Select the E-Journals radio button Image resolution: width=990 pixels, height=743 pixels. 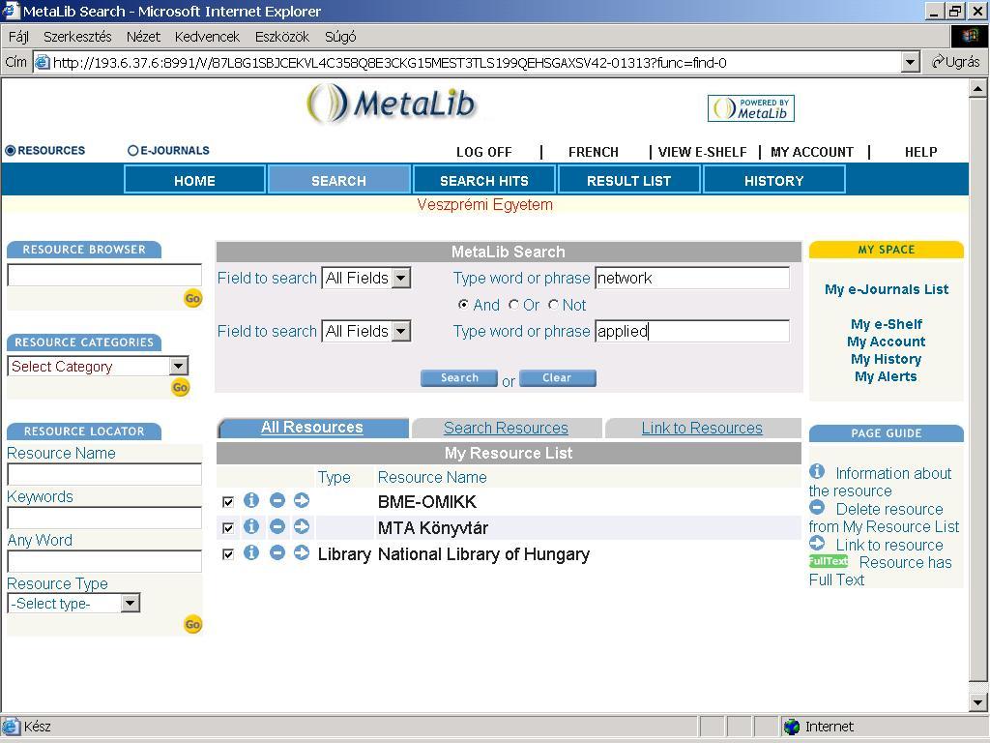point(132,150)
